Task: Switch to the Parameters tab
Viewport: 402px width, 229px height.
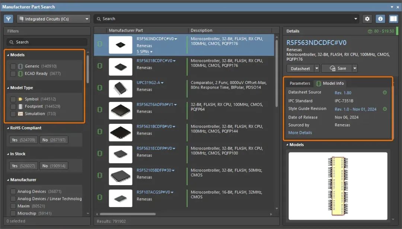Action: pyautogui.click(x=300, y=83)
